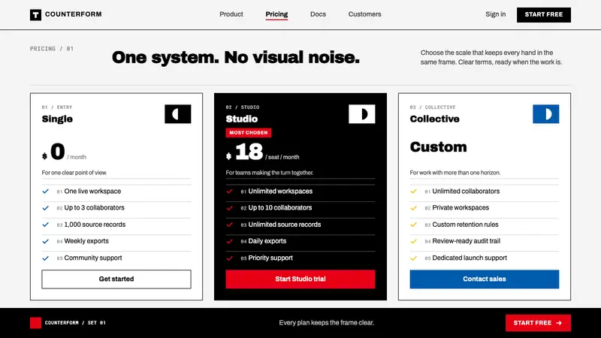The width and height of the screenshot is (601, 338).
Task: Click the Collective plan blue half-circle icon
Action: coord(546,114)
